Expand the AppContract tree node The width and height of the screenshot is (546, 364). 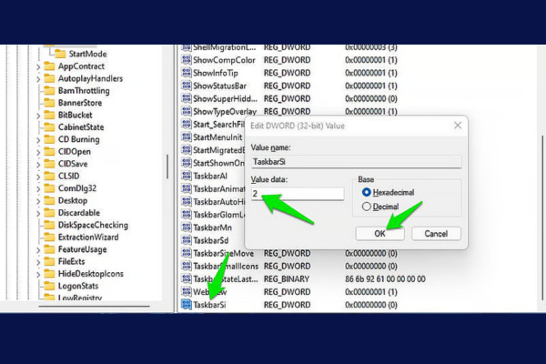click(38, 66)
